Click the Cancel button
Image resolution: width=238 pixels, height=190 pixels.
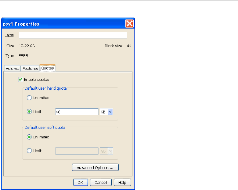(x=101, y=182)
